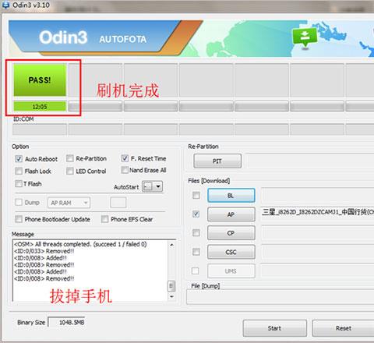
Task: Click message log scrollbar down arrow
Action: point(171,296)
